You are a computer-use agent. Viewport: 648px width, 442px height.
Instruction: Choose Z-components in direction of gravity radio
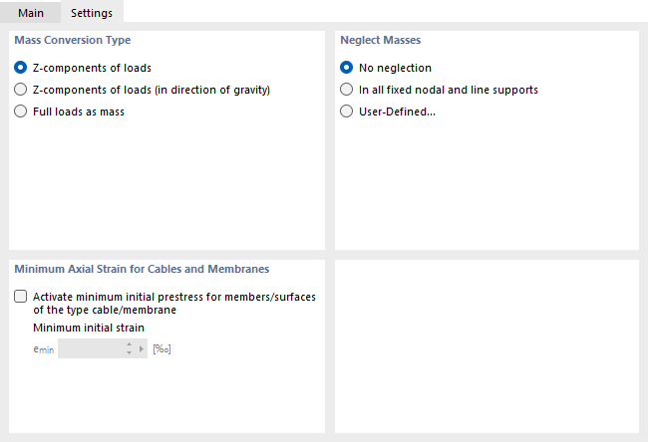pyautogui.click(x=21, y=90)
